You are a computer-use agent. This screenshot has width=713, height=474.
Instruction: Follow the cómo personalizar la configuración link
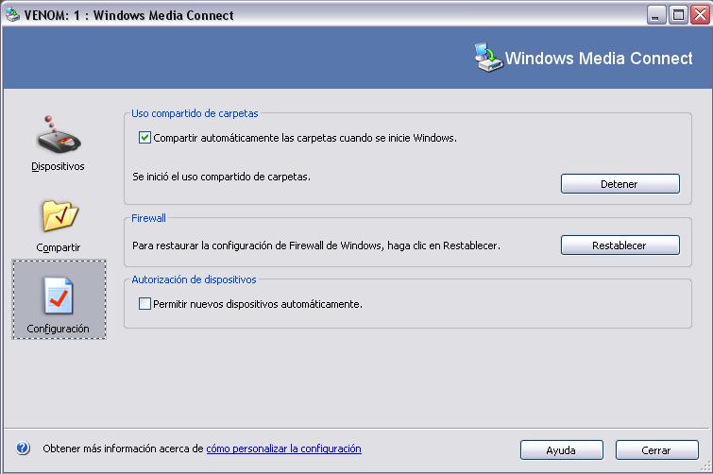283,449
